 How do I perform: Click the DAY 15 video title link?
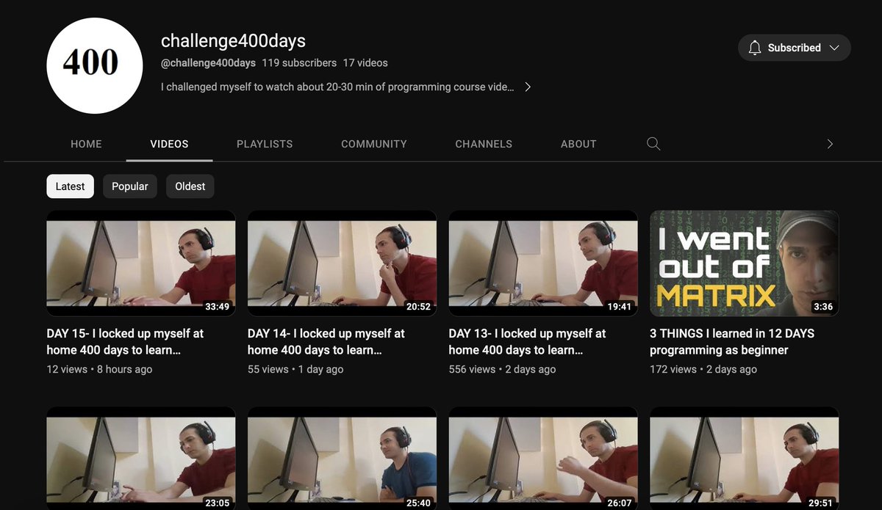point(129,341)
